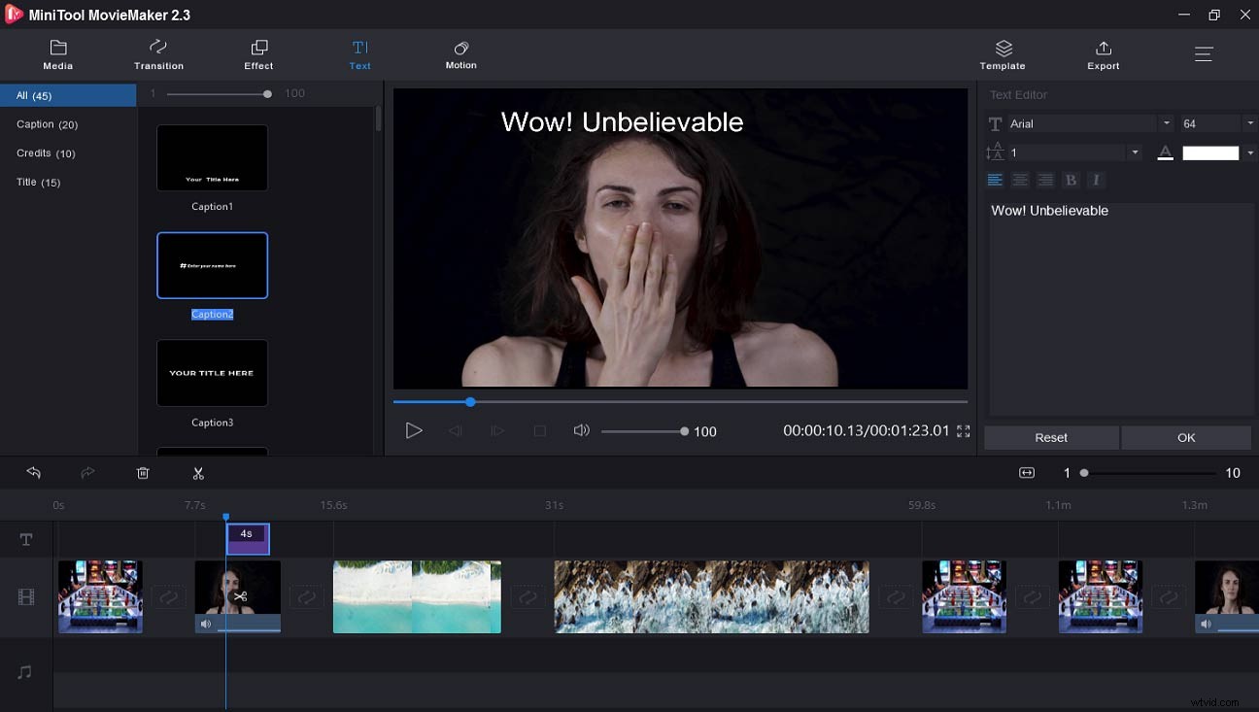Split the clip with the scissors tool
The image size is (1259, 712).
coord(198,473)
